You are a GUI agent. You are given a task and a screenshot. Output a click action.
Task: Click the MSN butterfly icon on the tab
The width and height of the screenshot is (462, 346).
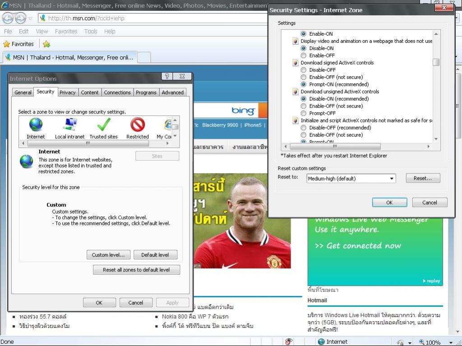pos(8,57)
